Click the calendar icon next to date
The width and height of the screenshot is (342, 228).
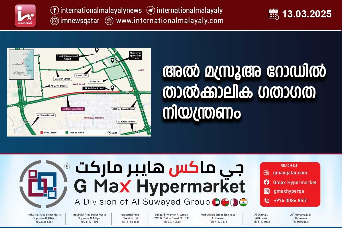click(x=274, y=14)
